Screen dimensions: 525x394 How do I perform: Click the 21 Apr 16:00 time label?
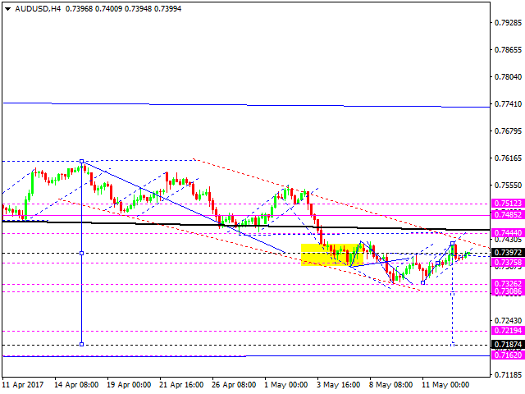tap(181, 385)
